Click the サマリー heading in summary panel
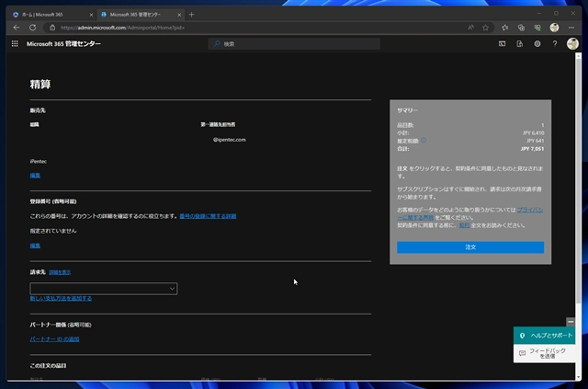 407,110
